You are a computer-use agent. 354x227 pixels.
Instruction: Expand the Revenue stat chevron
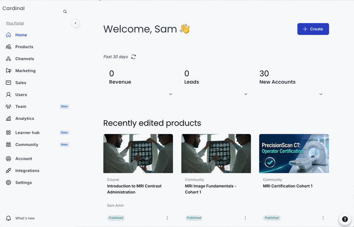[x=170, y=94]
